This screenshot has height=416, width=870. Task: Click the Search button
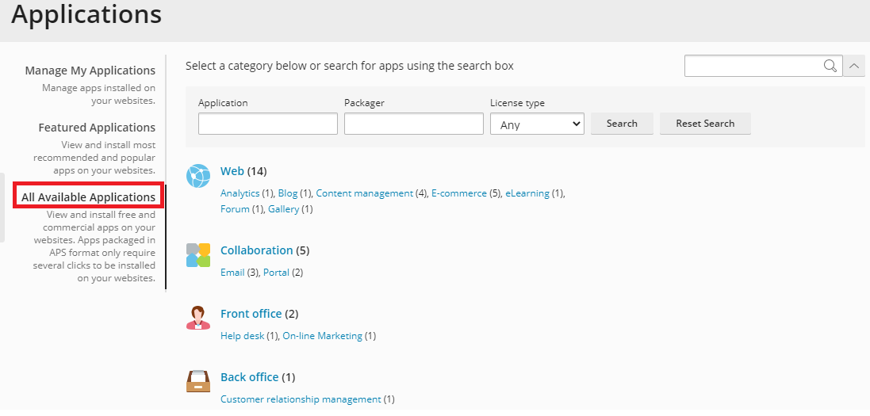622,124
